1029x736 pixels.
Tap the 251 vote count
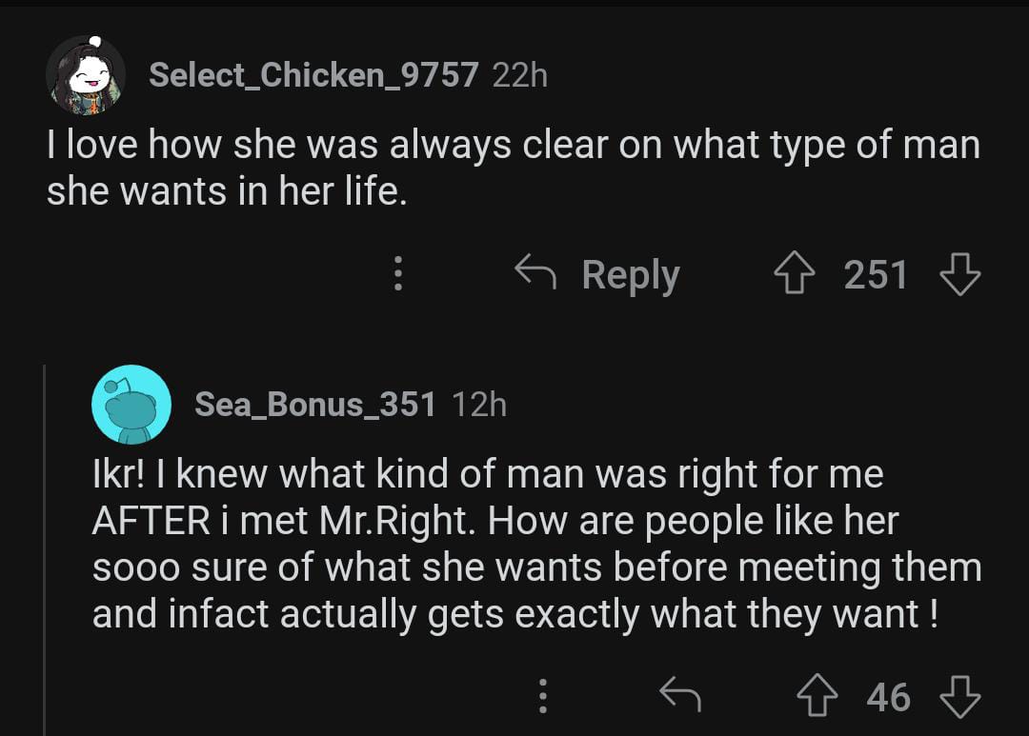(x=876, y=275)
